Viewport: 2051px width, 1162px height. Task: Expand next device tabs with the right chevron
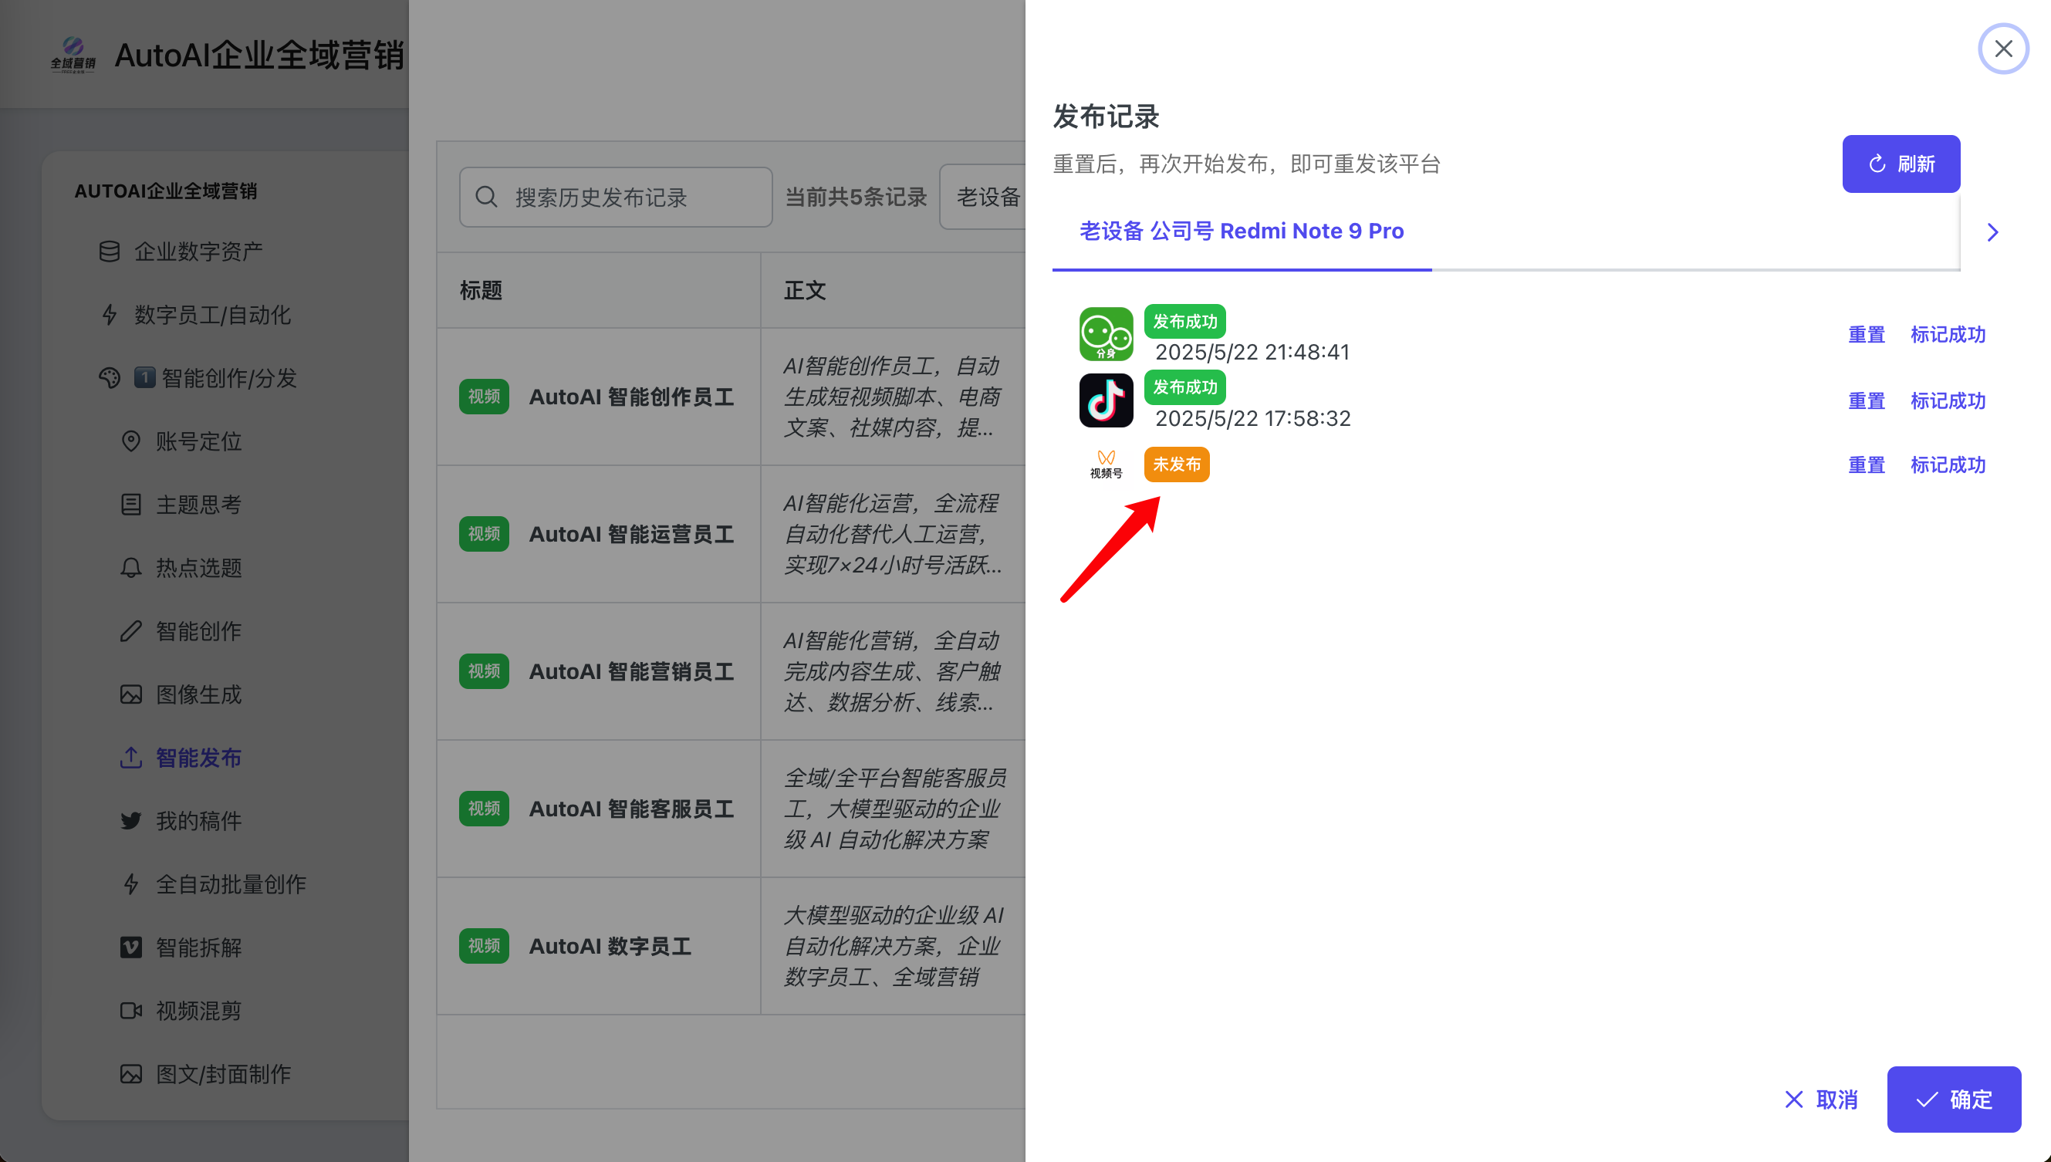pos(1993,232)
